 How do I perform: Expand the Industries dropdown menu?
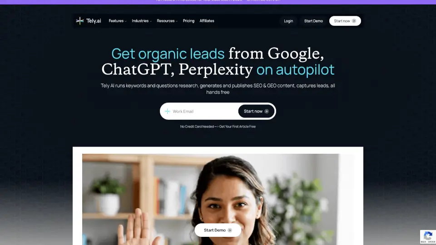click(x=142, y=21)
